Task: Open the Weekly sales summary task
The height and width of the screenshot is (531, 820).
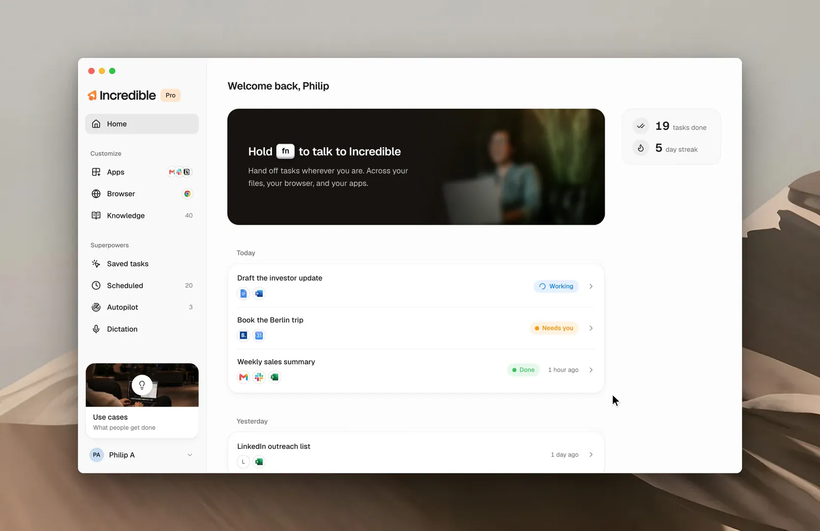Action: (x=416, y=370)
